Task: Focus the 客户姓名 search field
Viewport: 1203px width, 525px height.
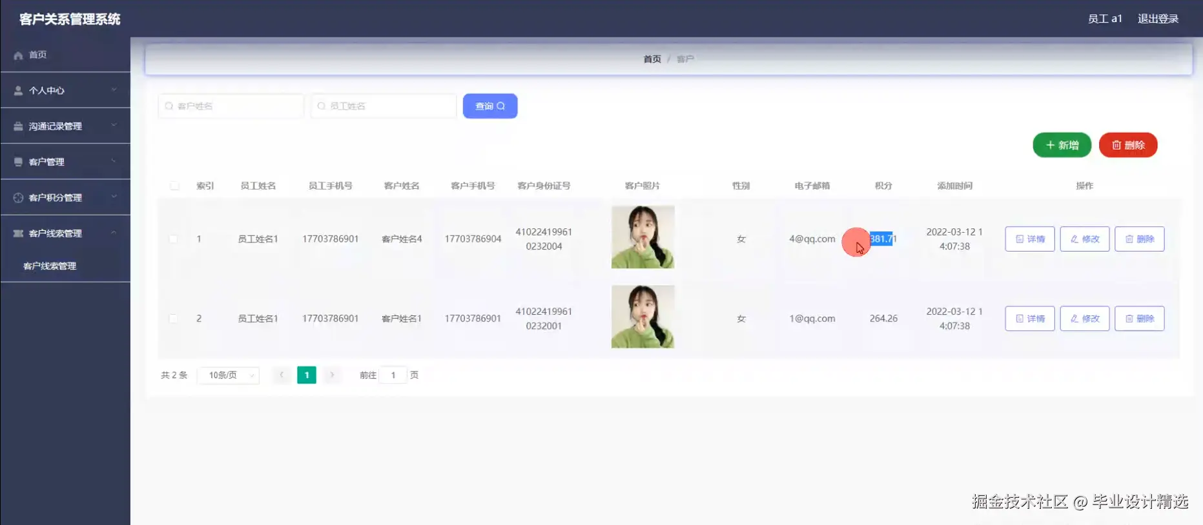Action: 231,106
